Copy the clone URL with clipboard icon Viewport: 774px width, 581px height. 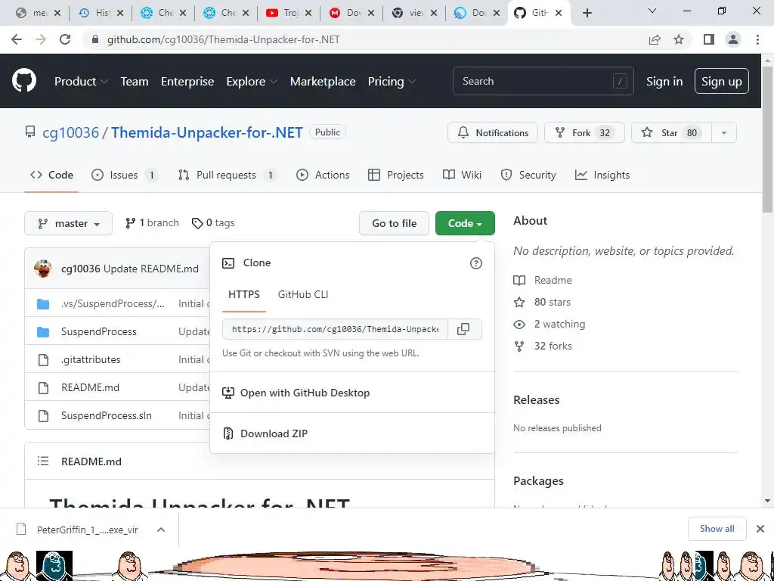(x=463, y=329)
